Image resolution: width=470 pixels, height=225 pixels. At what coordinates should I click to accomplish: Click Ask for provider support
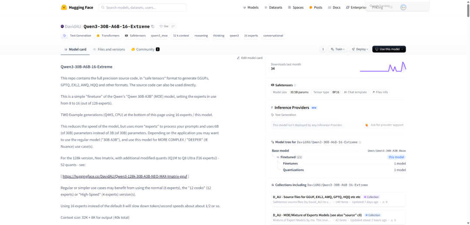(384, 125)
